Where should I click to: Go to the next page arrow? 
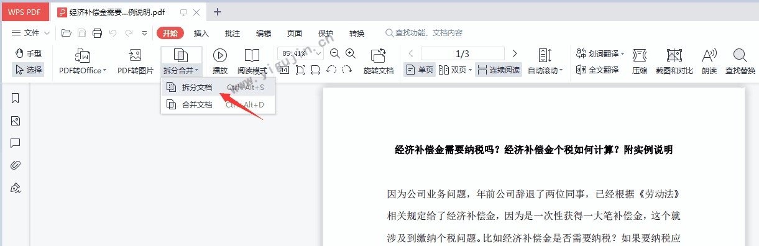pos(514,53)
